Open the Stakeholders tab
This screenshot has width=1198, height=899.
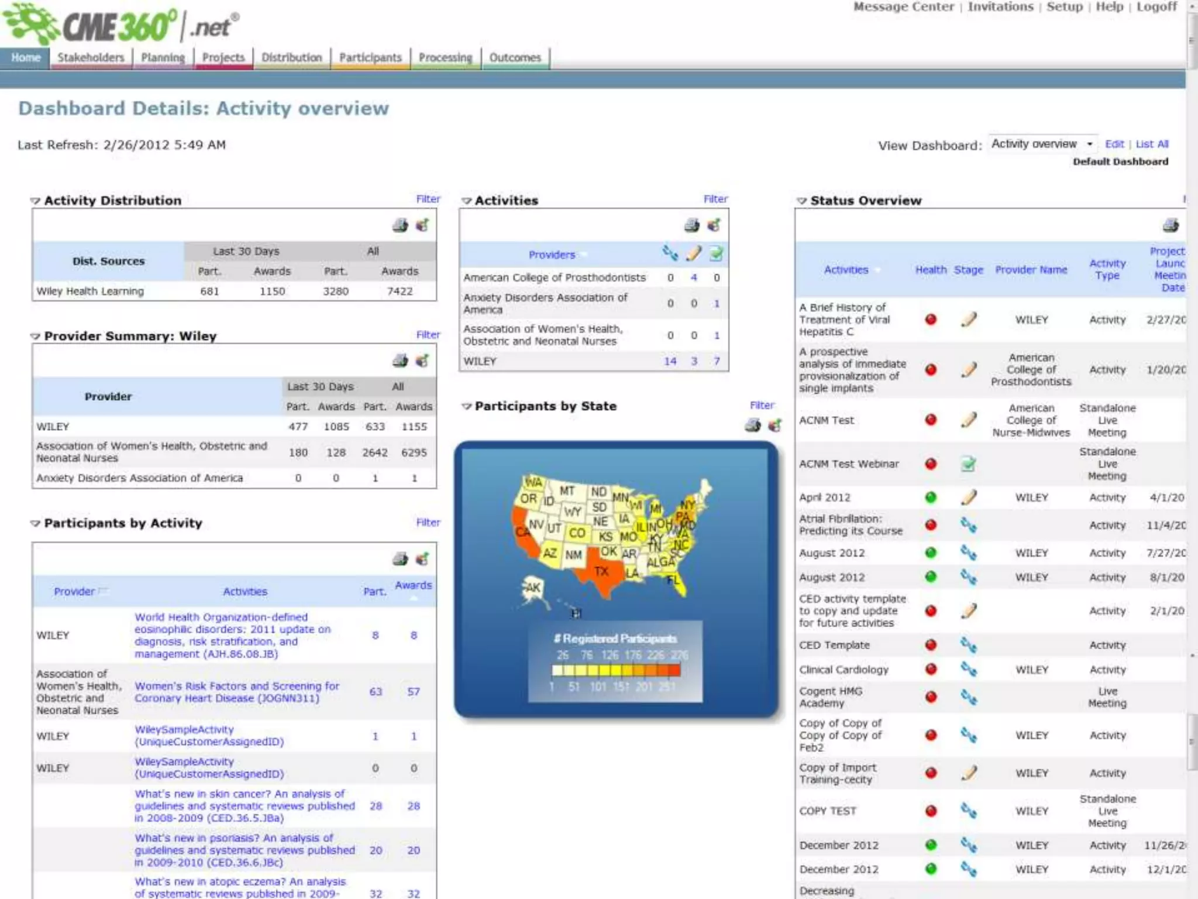[x=91, y=57]
